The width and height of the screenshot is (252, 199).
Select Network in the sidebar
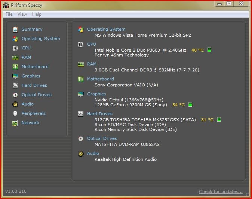click(30, 123)
